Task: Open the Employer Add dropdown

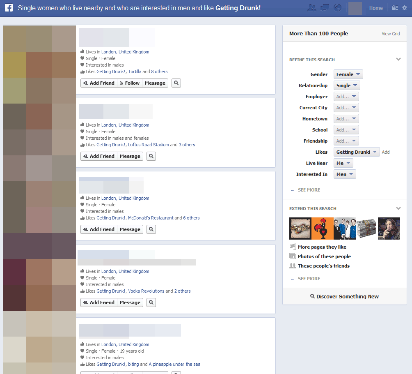Action: pyautogui.click(x=346, y=96)
